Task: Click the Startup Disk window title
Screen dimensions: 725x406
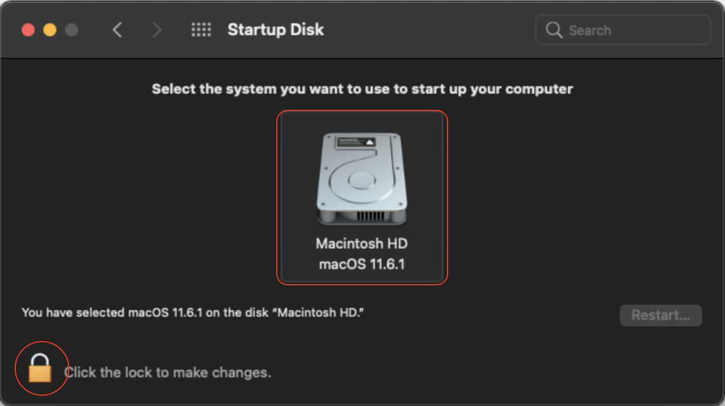Action: click(275, 30)
